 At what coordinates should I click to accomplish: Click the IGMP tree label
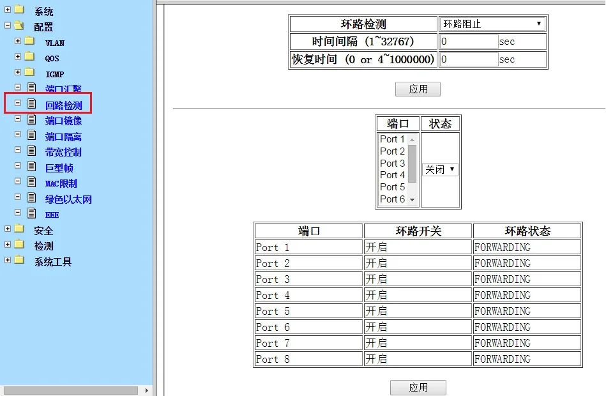click(x=54, y=74)
